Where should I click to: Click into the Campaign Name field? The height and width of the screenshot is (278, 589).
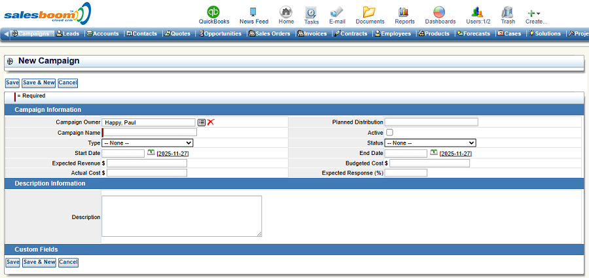pos(150,132)
